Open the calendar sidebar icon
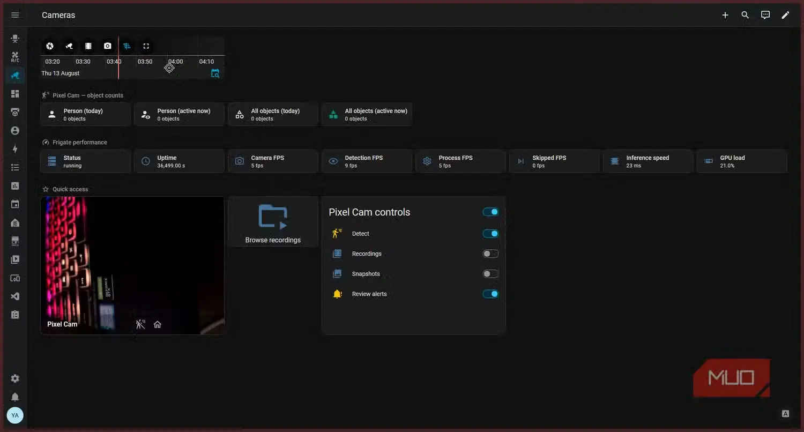The height and width of the screenshot is (432, 804). 15,204
